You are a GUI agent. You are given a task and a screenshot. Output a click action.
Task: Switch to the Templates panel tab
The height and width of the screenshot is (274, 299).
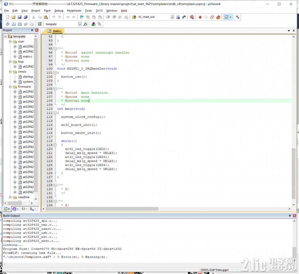[33, 209]
